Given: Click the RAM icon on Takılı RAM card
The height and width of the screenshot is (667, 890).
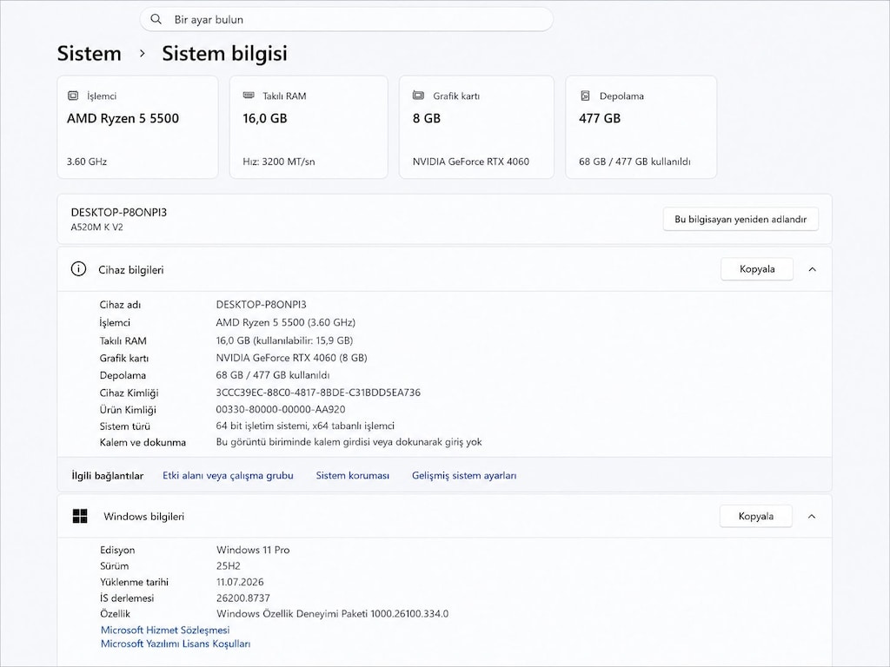Looking at the screenshot, I should pyautogui.click(x=249, y=96).
